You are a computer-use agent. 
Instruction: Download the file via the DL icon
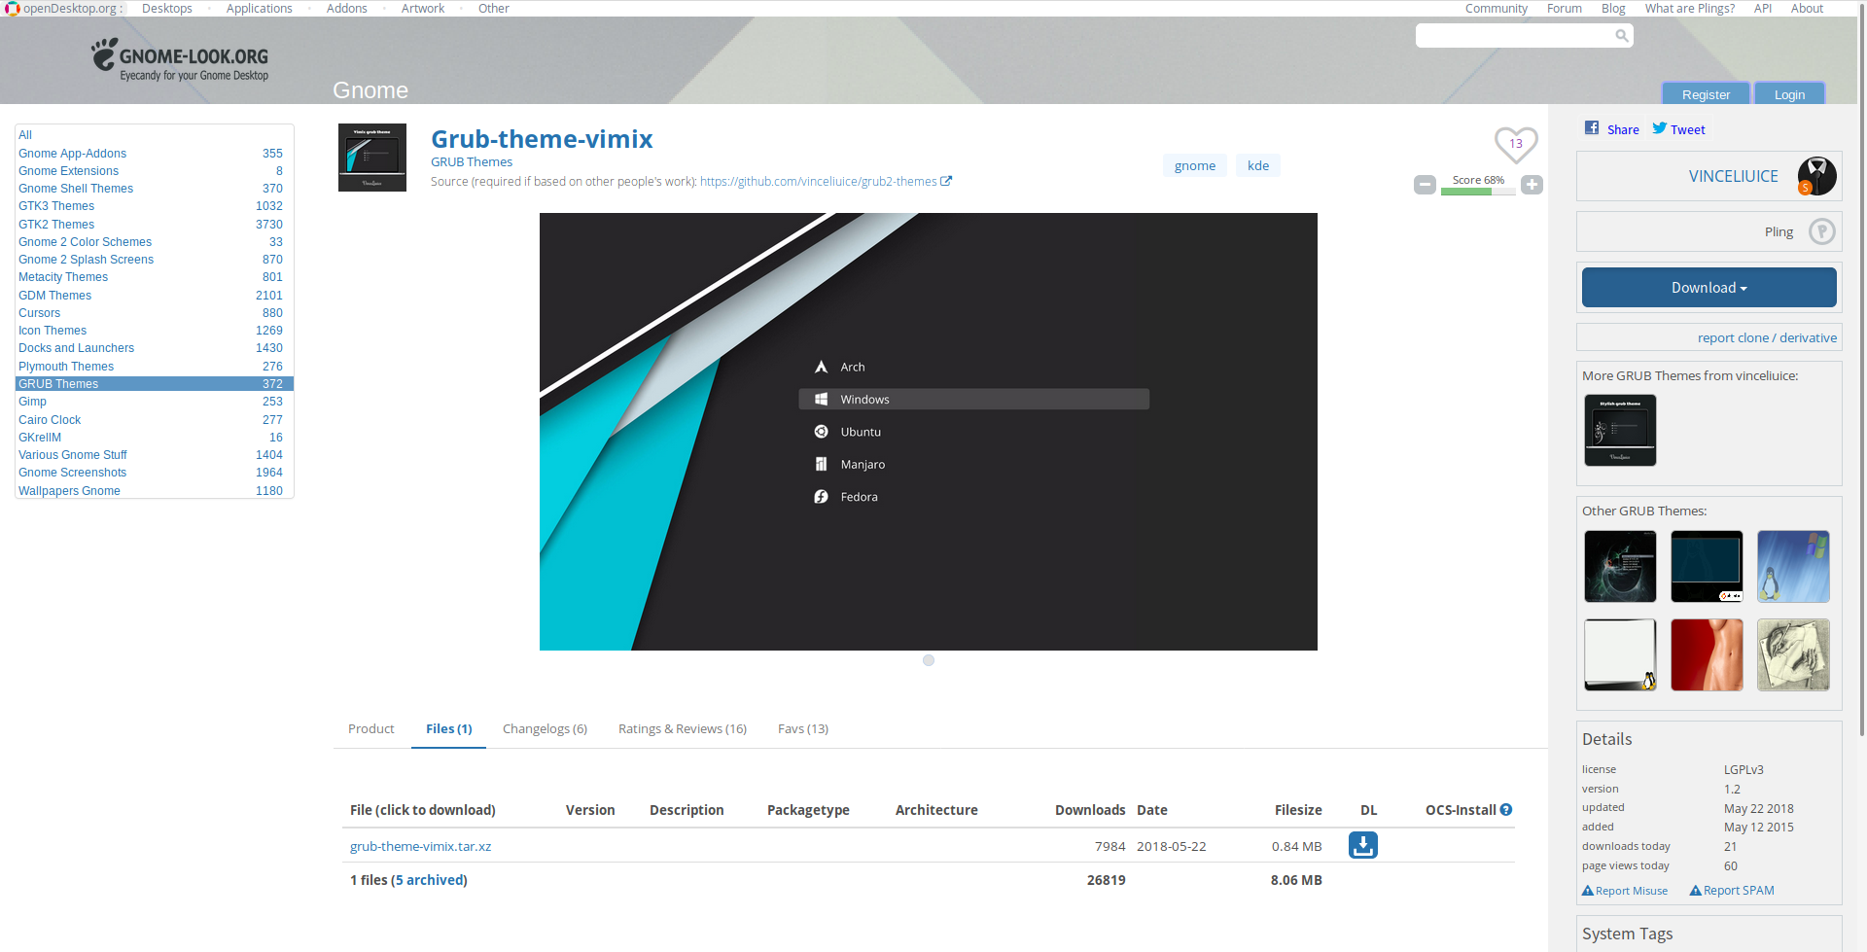coord(1362,845)
